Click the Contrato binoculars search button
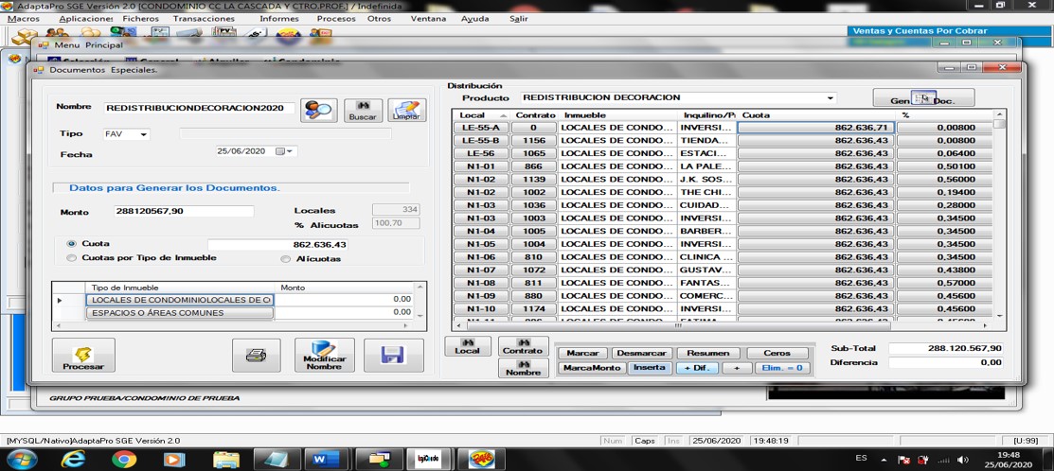 (523, 346)
